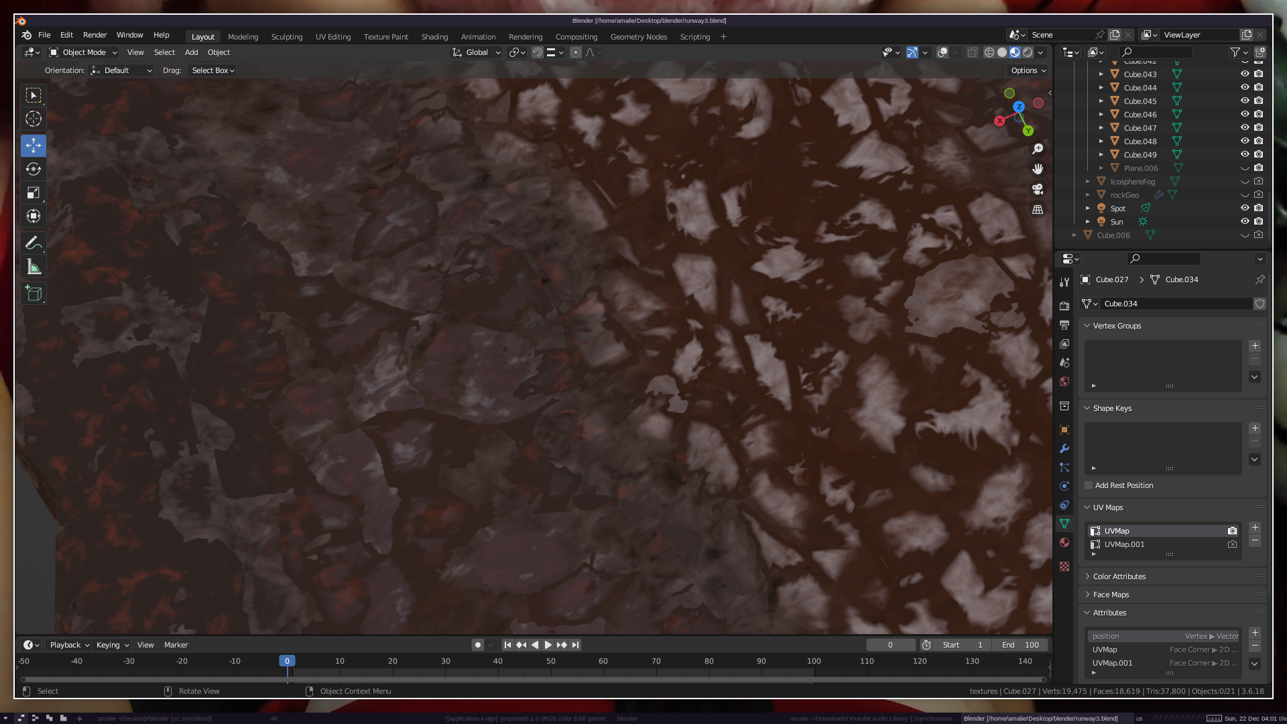The height and width of the screenshot is (724, 1287).
Task: Open the Modifiers properties tab
Action: (1064, 448)
